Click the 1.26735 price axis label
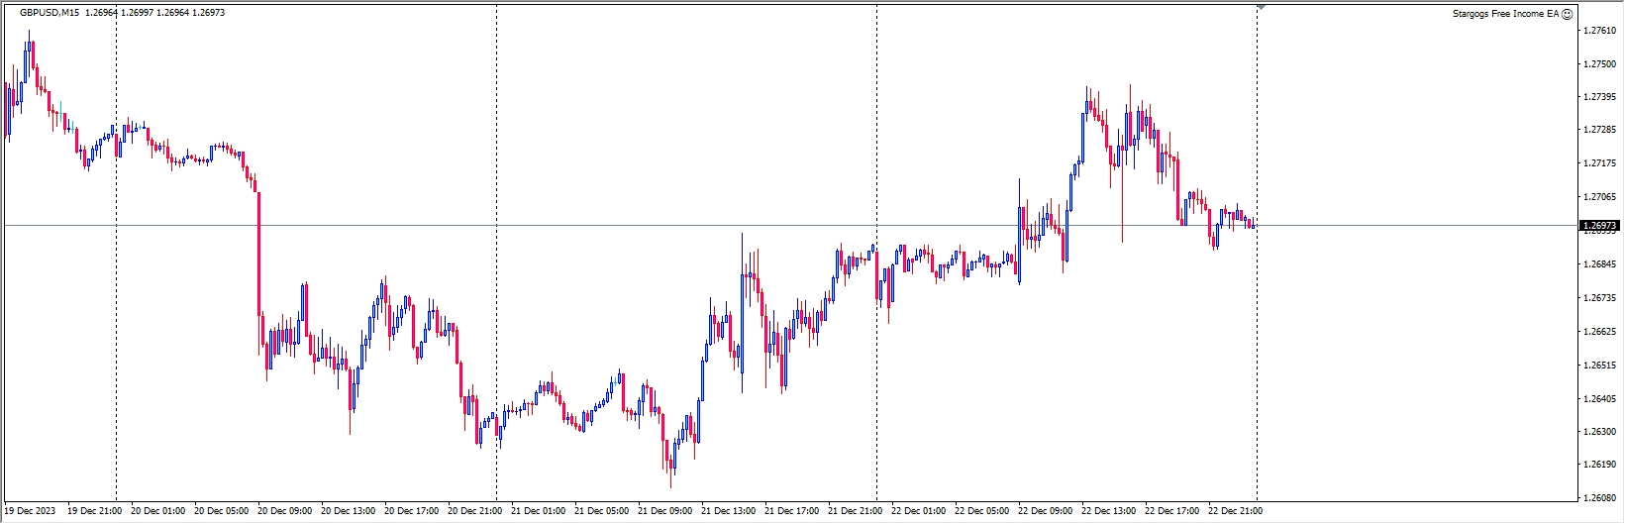The width and height of the screenshot is (1625, 524). tap(1599, 298)
